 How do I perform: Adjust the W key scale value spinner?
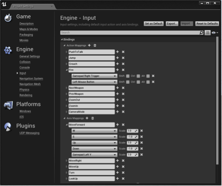click(x=133, y=131)
